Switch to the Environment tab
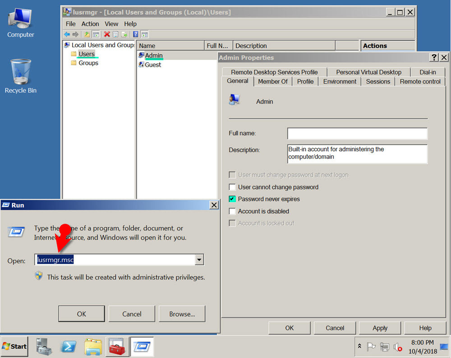451x358 pixels. coord(340,82)
